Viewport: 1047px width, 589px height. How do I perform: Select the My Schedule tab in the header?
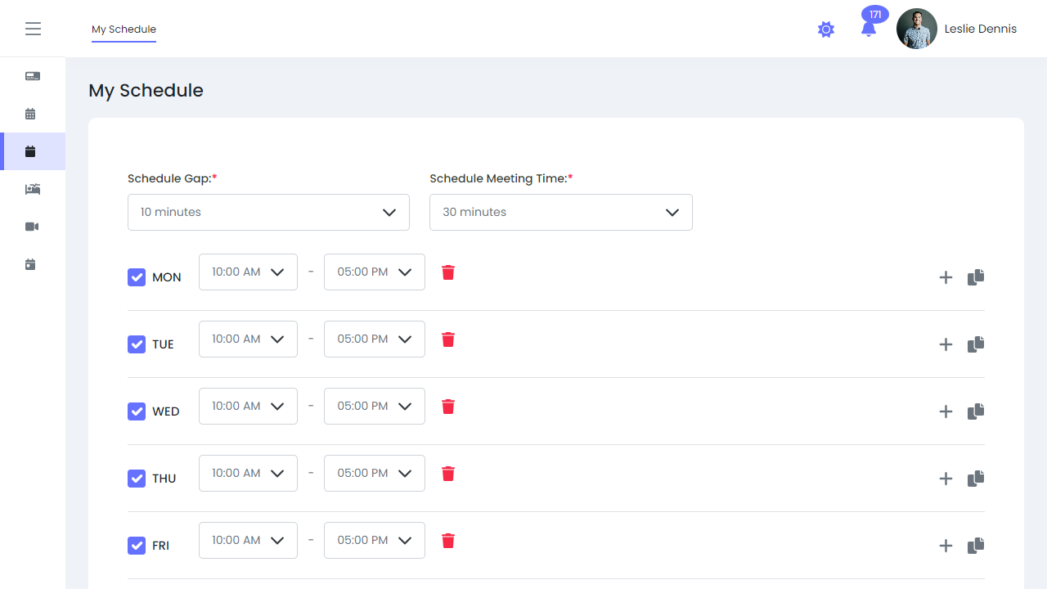(124, 29)
